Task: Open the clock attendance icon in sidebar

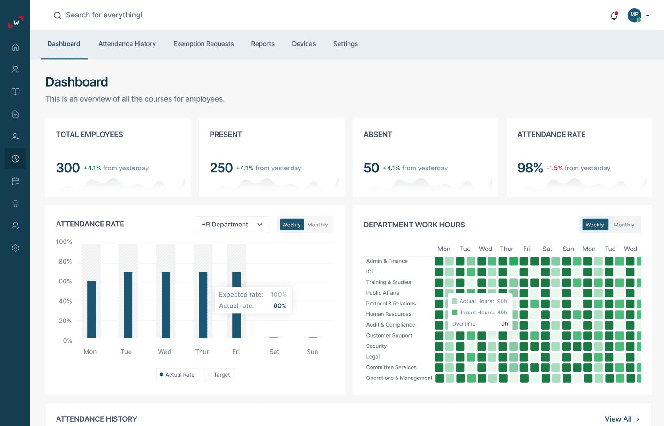Action: click(15, 159)
